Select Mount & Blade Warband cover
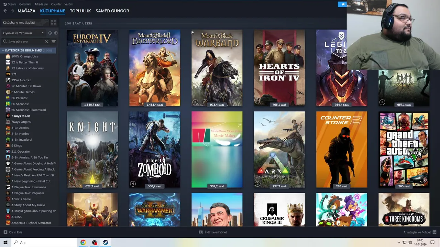Viewport: 440px width, 247px height. [217, 68]
